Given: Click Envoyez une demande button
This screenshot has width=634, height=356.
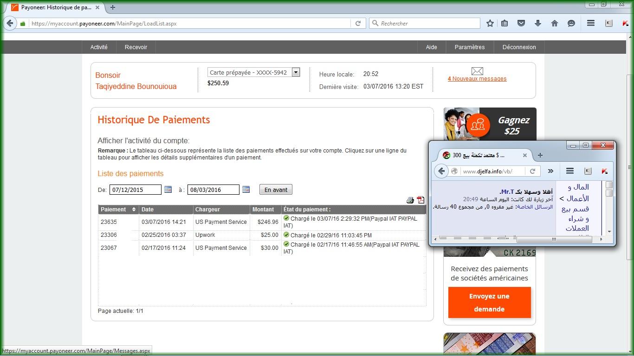Looking at the screenshot, I should click(489, 303).
